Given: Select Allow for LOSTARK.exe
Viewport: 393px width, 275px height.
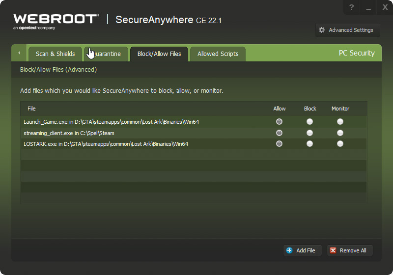Looking at the screenshot, I should 279,144.
